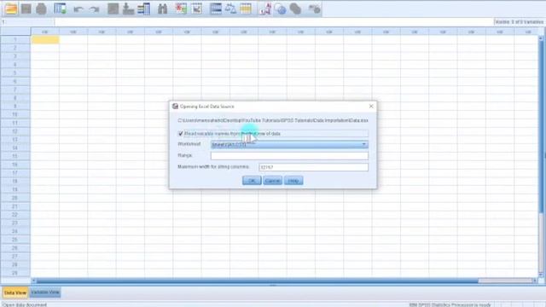Viewport: 546px width, 307px height.
Task: Click the Select Cases icon
Action: [x=246, y=9]
